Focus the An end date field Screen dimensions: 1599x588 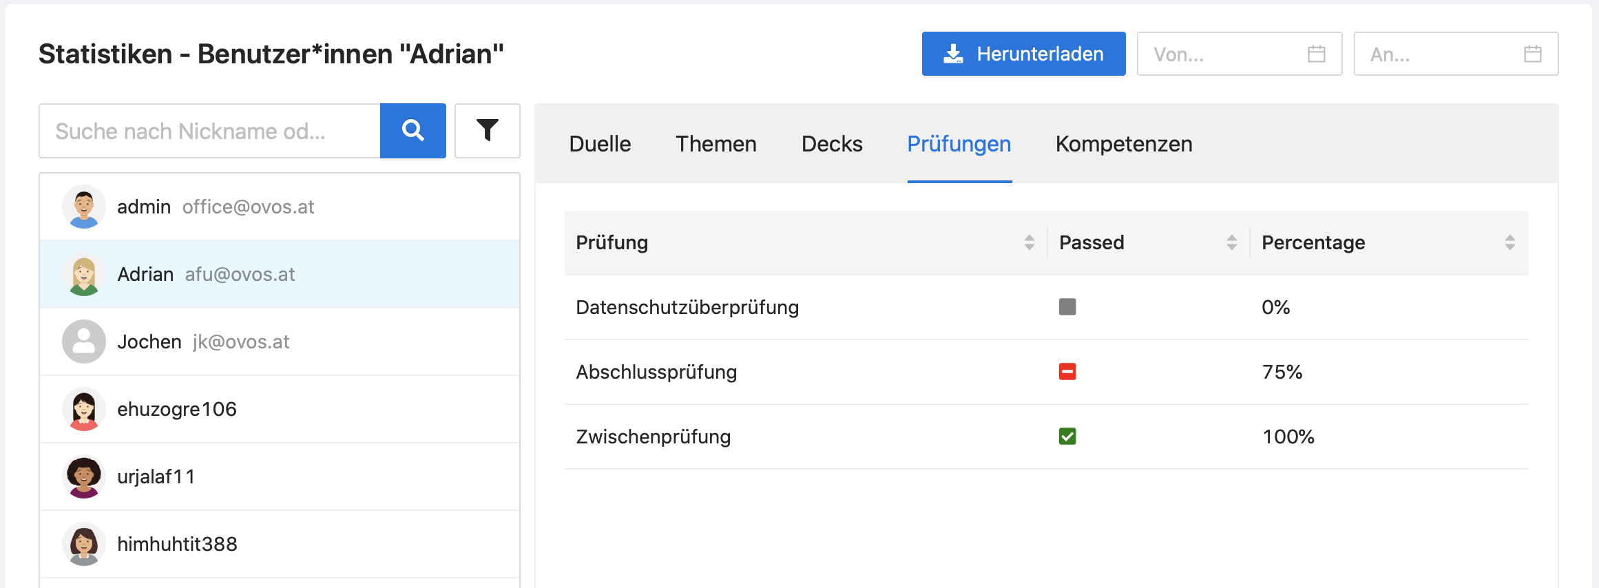pyautogui.click(x=1456, y=54)
